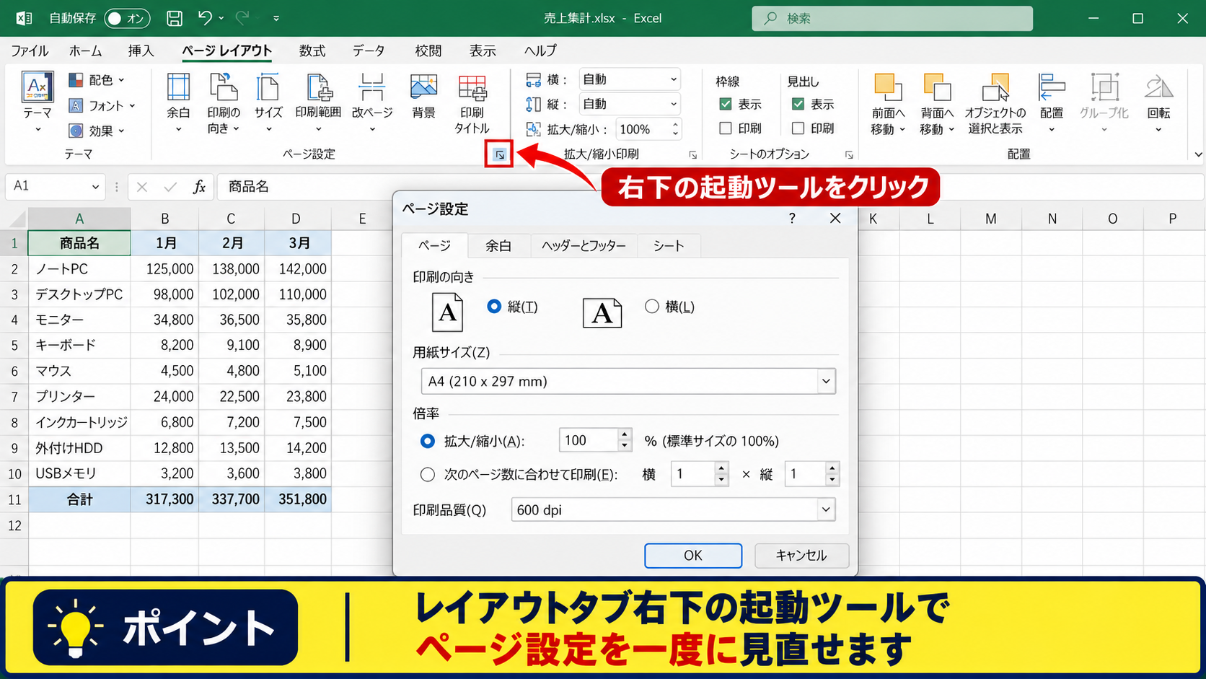Click 背面へ移動 send backward icon
This screenshot has height=679, width=1206.
[x=937, y=87]
